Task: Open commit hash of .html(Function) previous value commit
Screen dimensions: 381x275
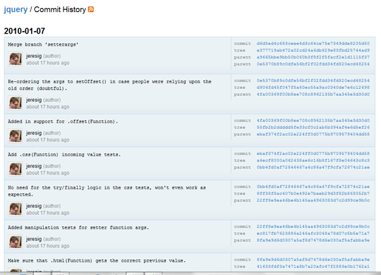Action: (x=313, y=260)
